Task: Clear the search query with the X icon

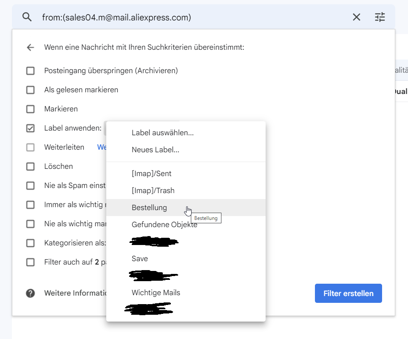Action: point(356,17)
